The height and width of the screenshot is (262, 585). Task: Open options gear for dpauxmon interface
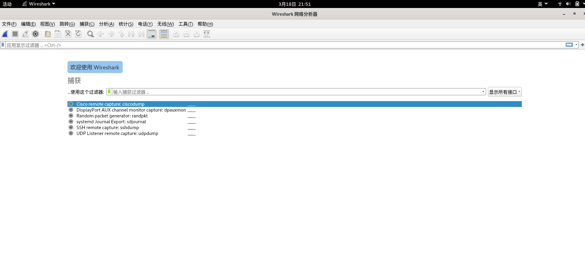[71, 110]
